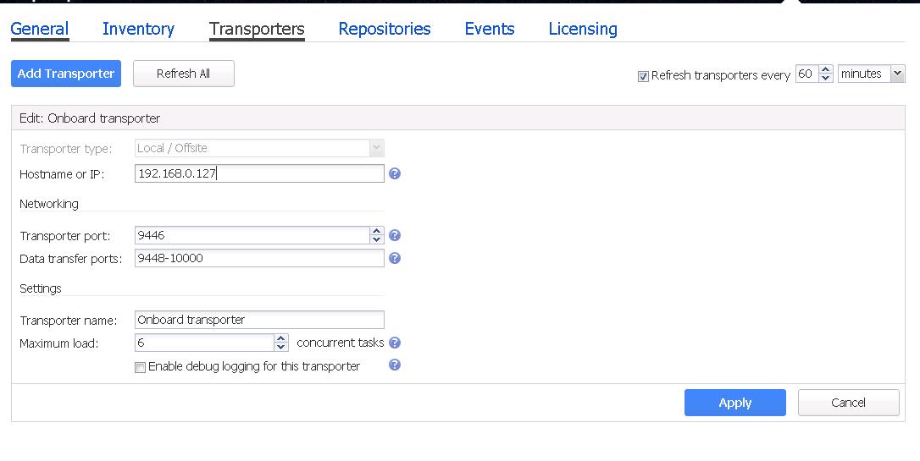This screenshot has width=920, height=461.
Task: Open help icon for Data transfer ports
Action: [395, 258]
